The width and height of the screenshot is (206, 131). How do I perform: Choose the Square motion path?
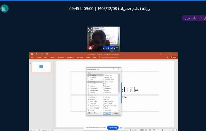pyautogui.click(x=107, y=90)
